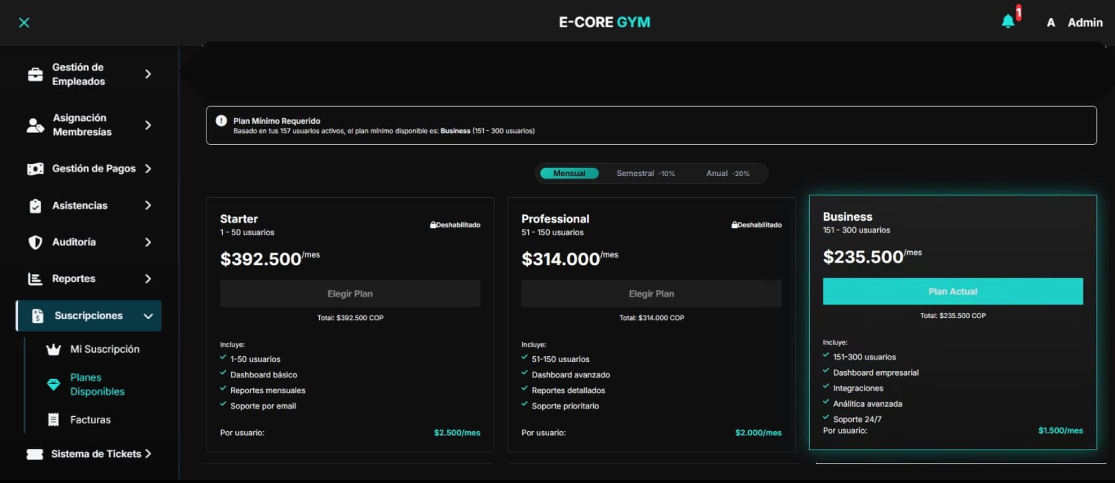Click the $2.500/mes per-user price
This screenshot has width=1115, height=483.
457,433
